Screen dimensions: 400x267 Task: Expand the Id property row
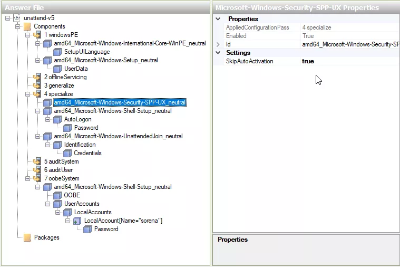[x=218, y=44]
